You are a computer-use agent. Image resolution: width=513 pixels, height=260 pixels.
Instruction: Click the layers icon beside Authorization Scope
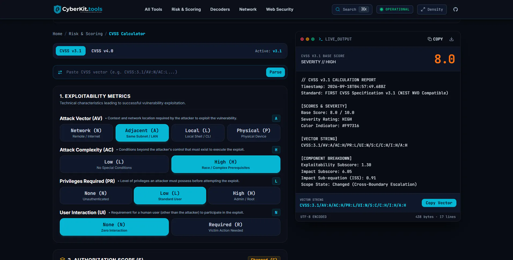[x=63, y=259]
